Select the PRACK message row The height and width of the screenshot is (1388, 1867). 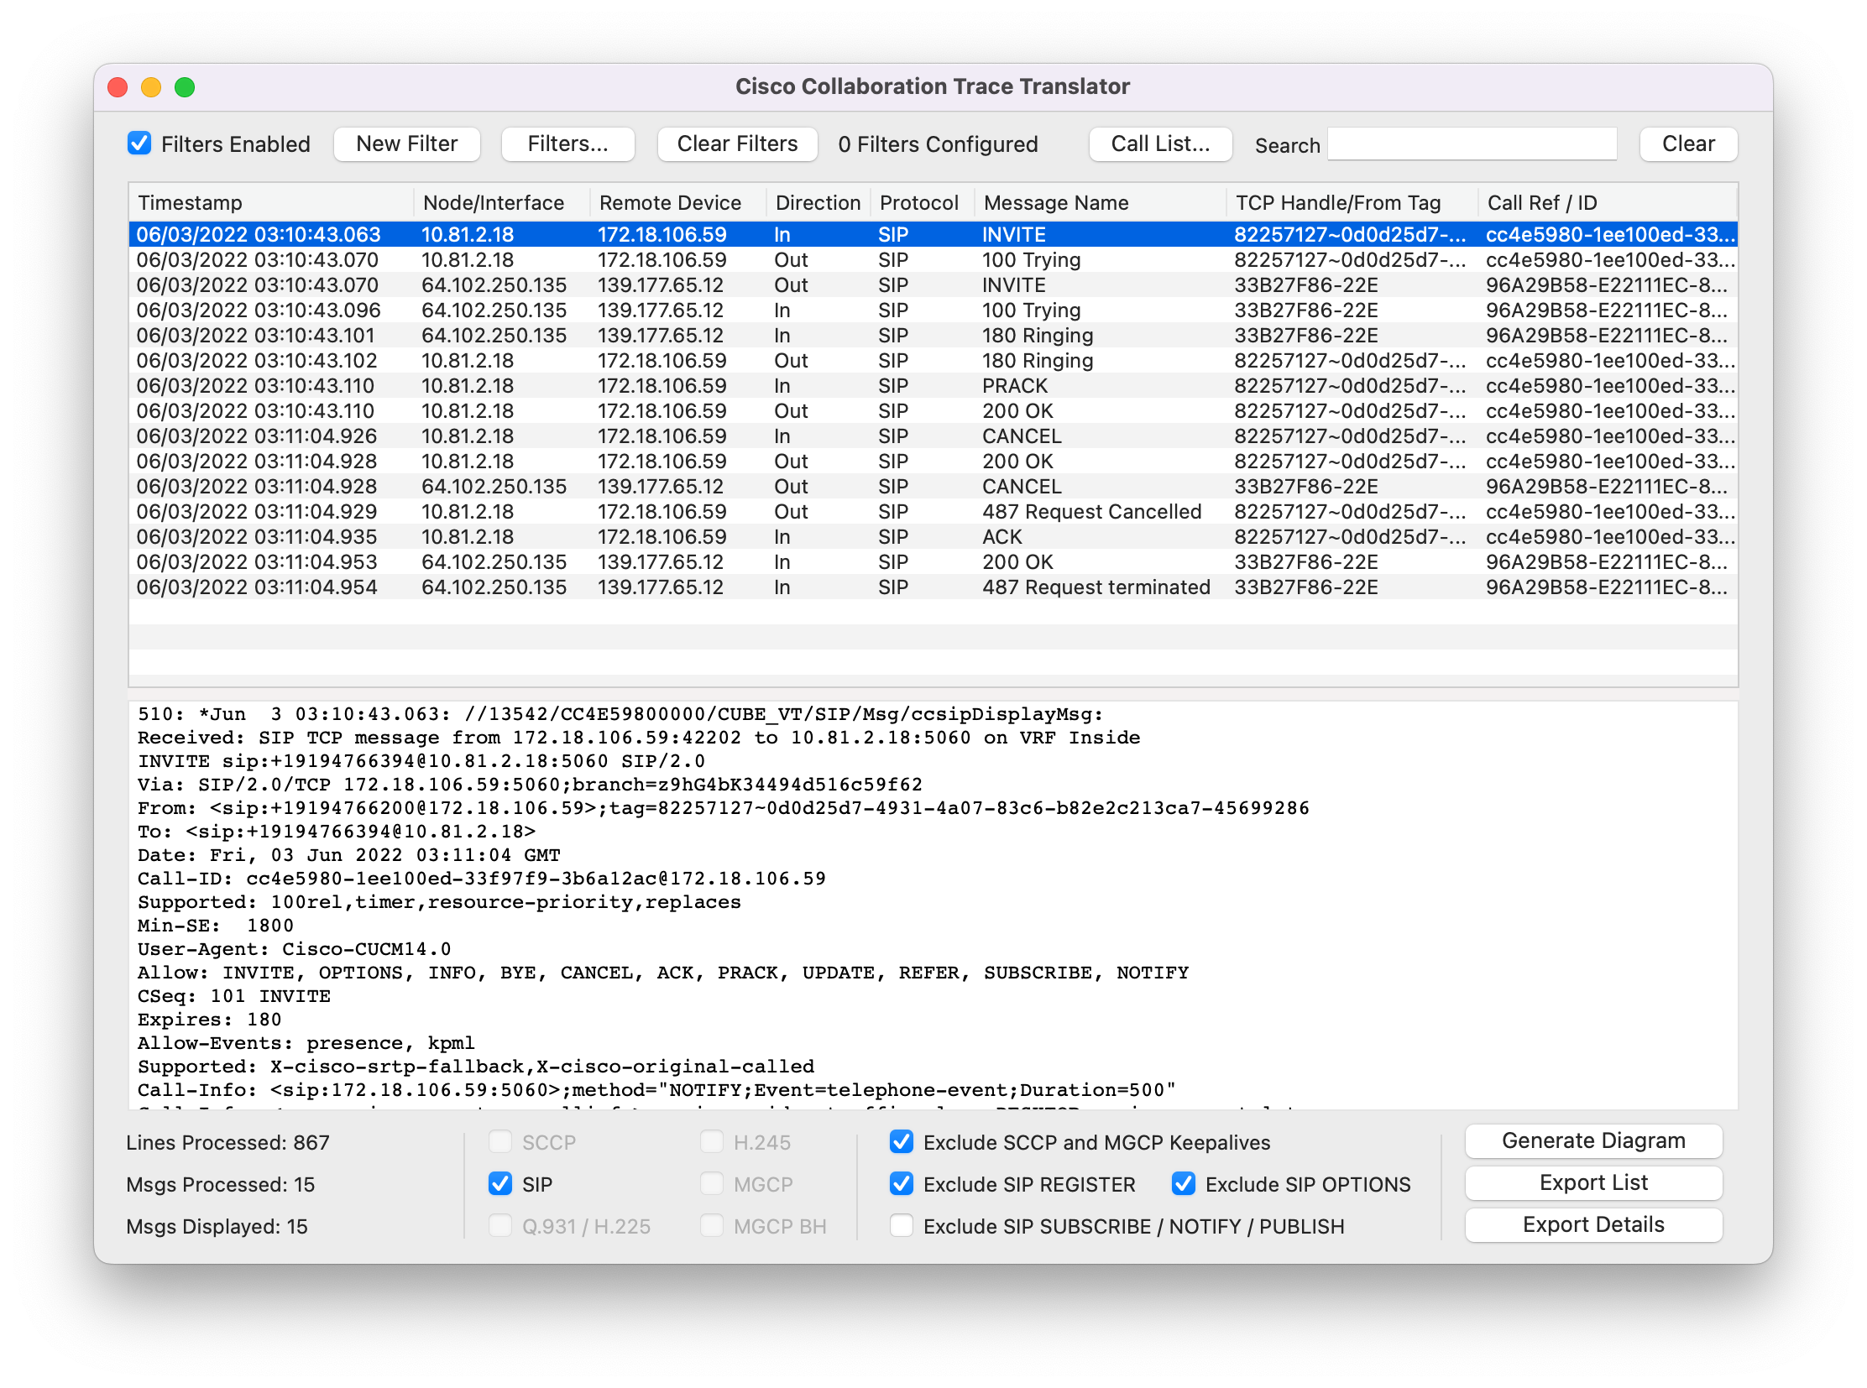tap(933, 386)
